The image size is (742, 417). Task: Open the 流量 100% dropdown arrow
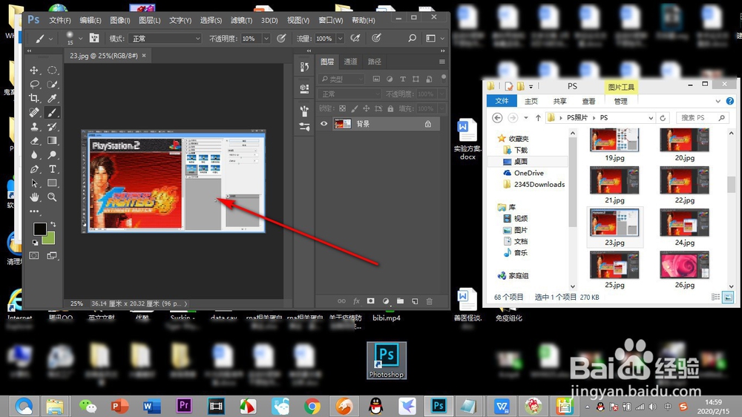[340, 39]
